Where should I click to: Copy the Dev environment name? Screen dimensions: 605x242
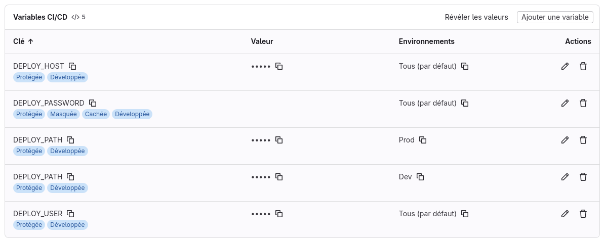point(420,177)
